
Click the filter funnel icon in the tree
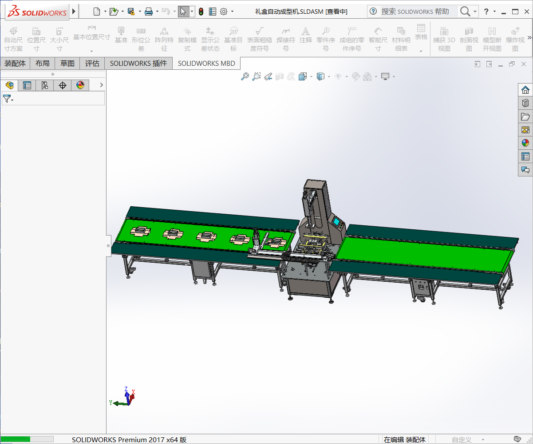pos(7,99)
